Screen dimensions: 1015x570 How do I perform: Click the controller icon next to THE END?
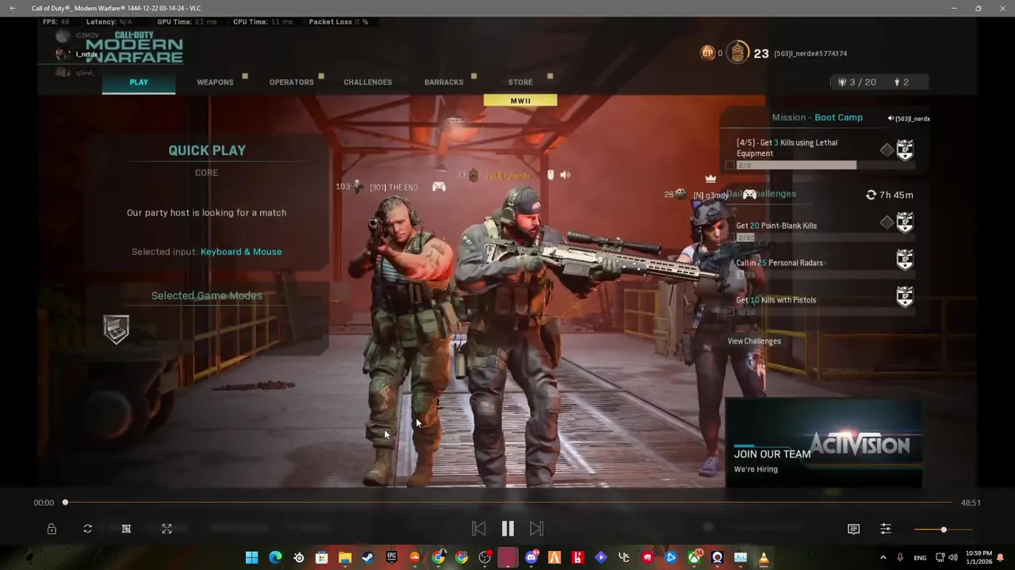click(439, 187)
